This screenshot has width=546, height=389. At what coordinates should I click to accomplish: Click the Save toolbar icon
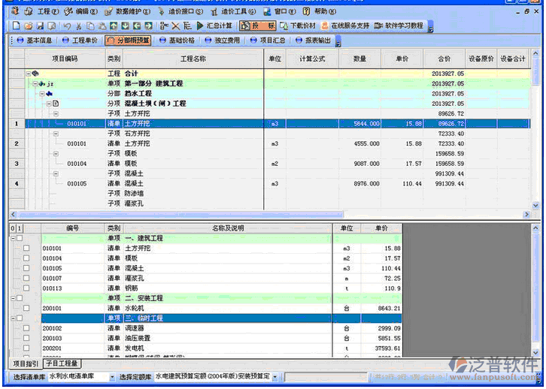pyautogui.click(x=39, y=26)
